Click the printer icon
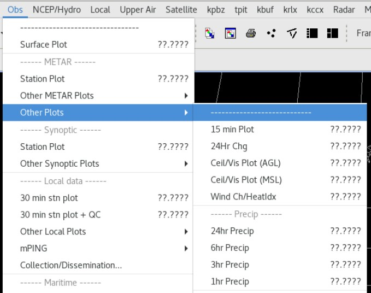 click(x=251, y=33)
